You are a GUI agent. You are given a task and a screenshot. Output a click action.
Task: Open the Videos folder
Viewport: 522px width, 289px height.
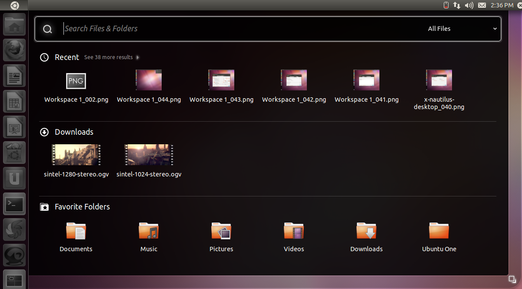(294, 231)
